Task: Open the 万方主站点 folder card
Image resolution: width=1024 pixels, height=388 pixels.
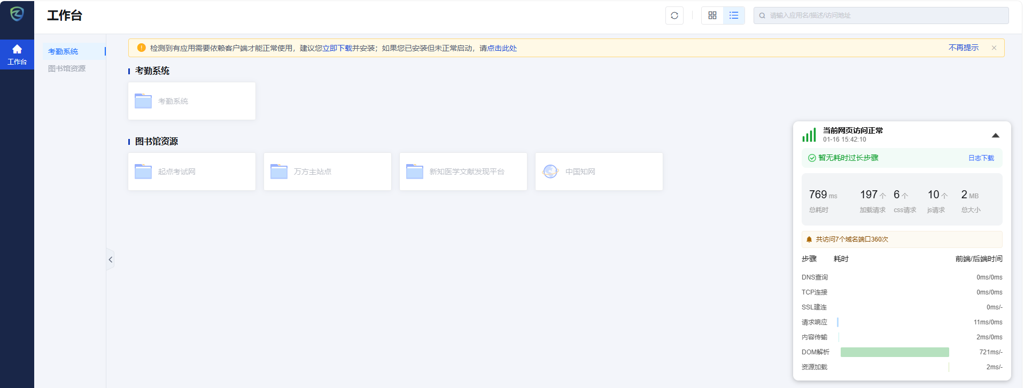Action: coord(327,172)
